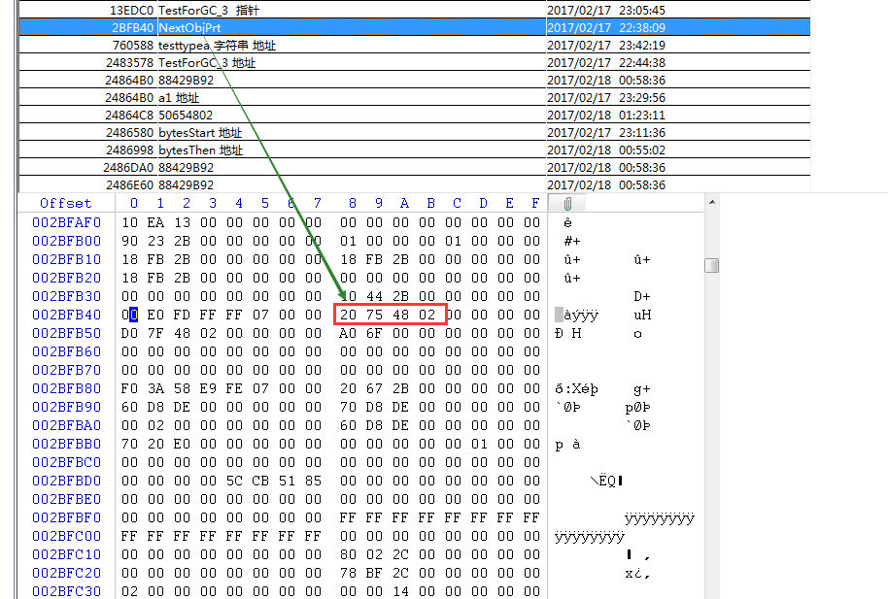Click the Offset column header
Image resolution: width=888 pixels, height=599 pixels.
[x=66, y=203]
